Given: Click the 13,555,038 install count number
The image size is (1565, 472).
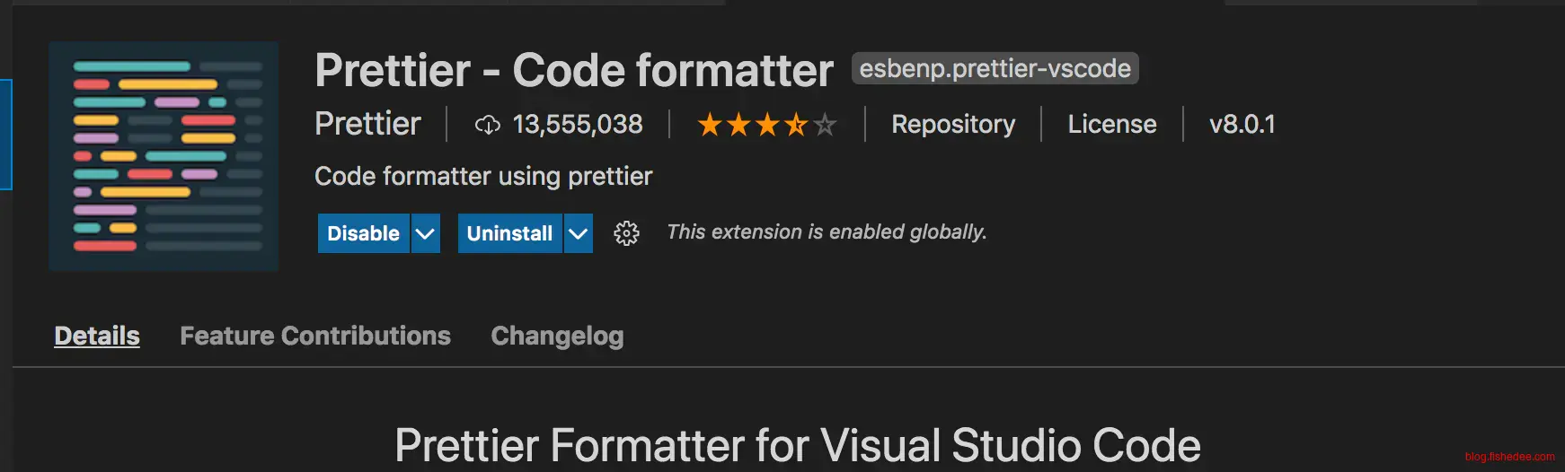Looking at the screenshot, I should click(578, 124).
